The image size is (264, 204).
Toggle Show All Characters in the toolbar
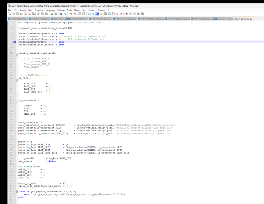tap(93, 13)
